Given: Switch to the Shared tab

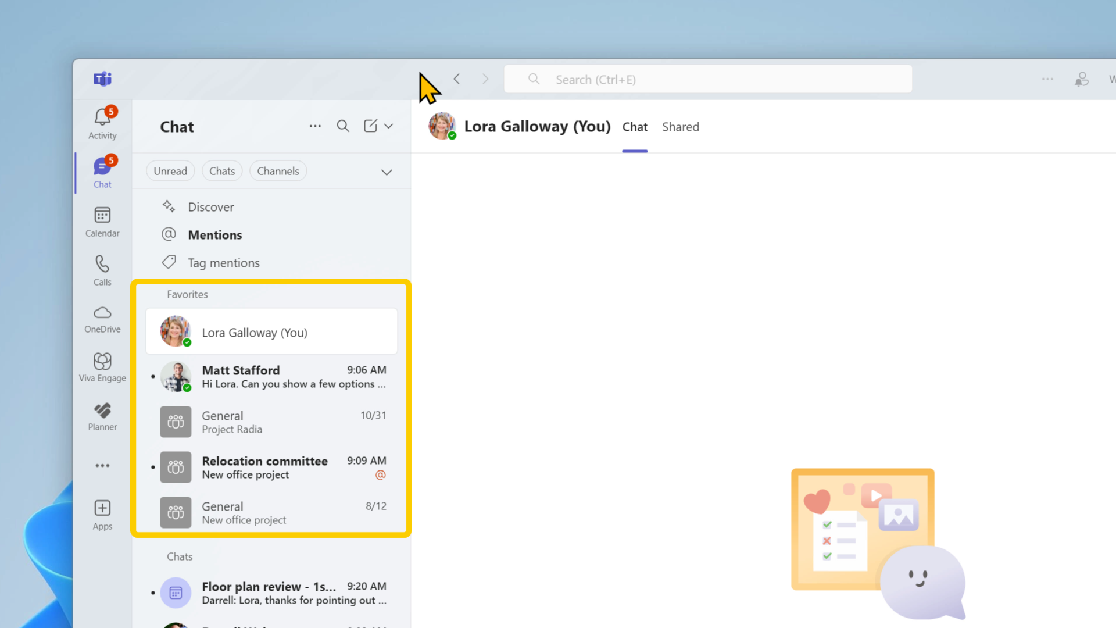Looking at the screenshot, I should pos(680,127).
